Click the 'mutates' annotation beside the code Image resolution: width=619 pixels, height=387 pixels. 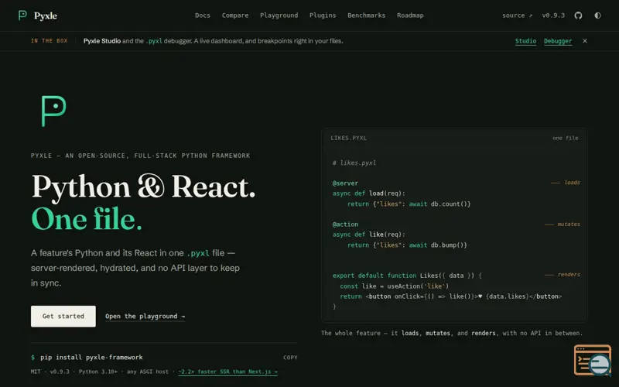coord(569,224)
